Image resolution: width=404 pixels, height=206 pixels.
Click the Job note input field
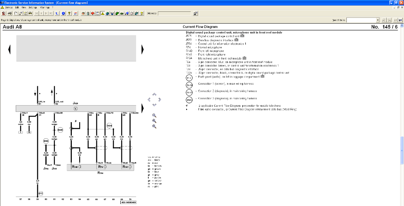coord(174,13)
